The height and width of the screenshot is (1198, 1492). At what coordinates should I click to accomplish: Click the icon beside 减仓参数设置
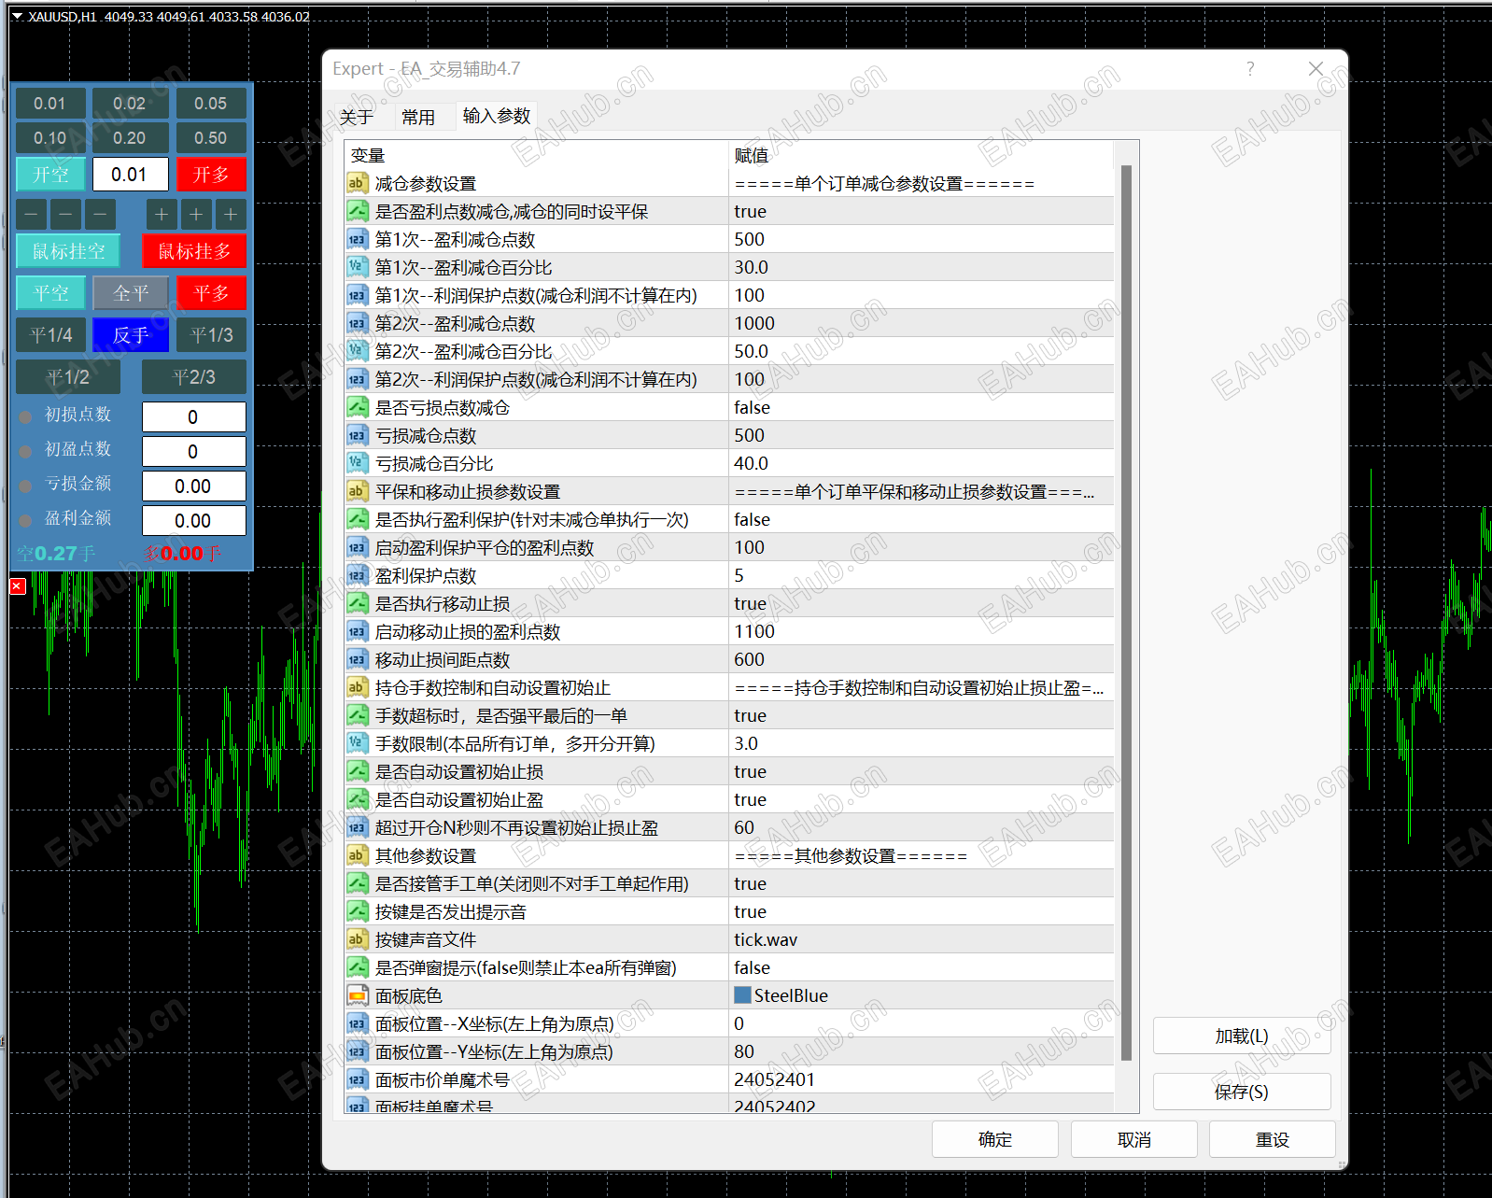(357, 184)
